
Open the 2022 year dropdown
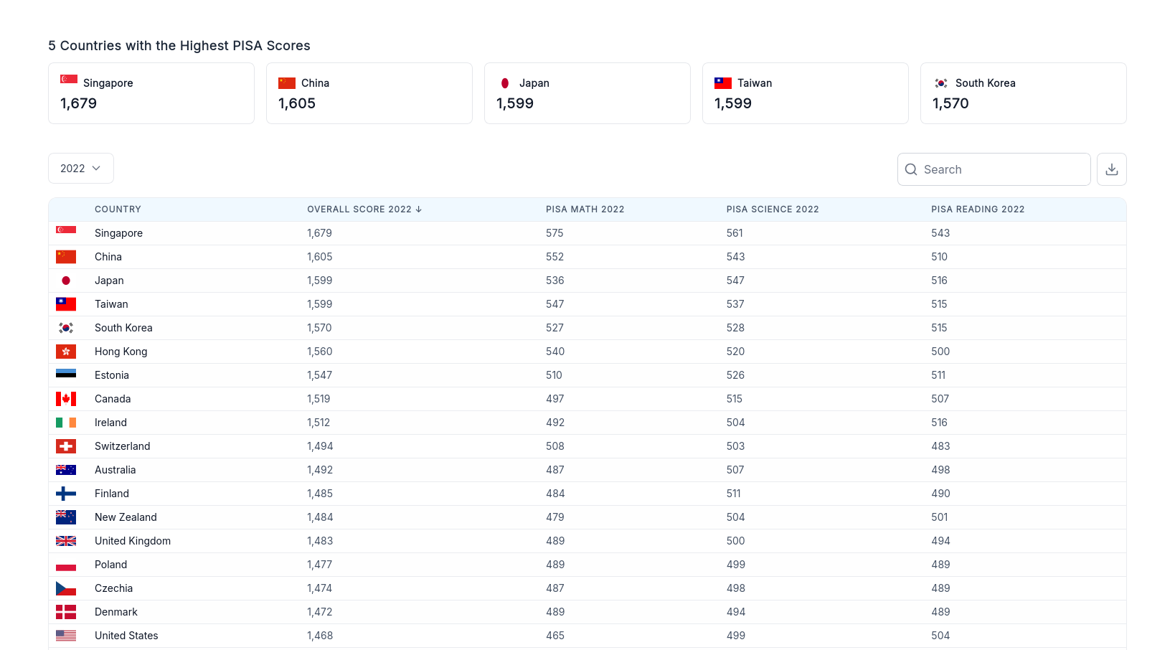[x=81, y=168]
